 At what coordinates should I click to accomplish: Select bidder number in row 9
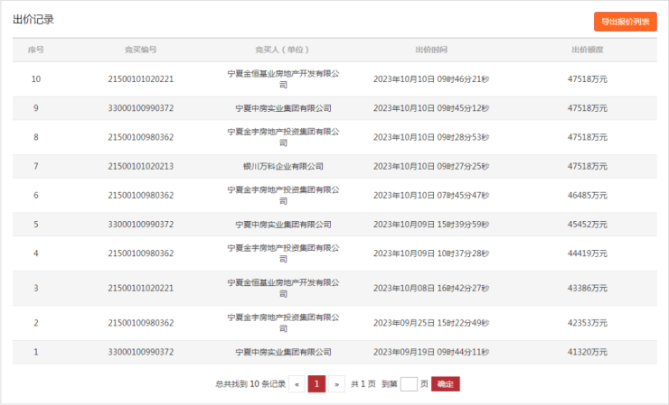[141, 108]
